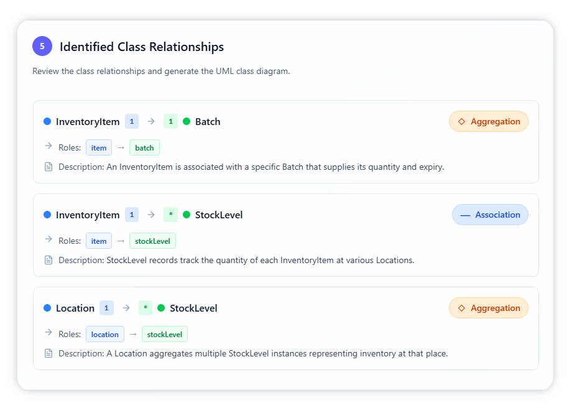The height and width of the screenshot is (408, 572).
Task: Click the document icon in Batch description
Action: (x=48, y=167)
